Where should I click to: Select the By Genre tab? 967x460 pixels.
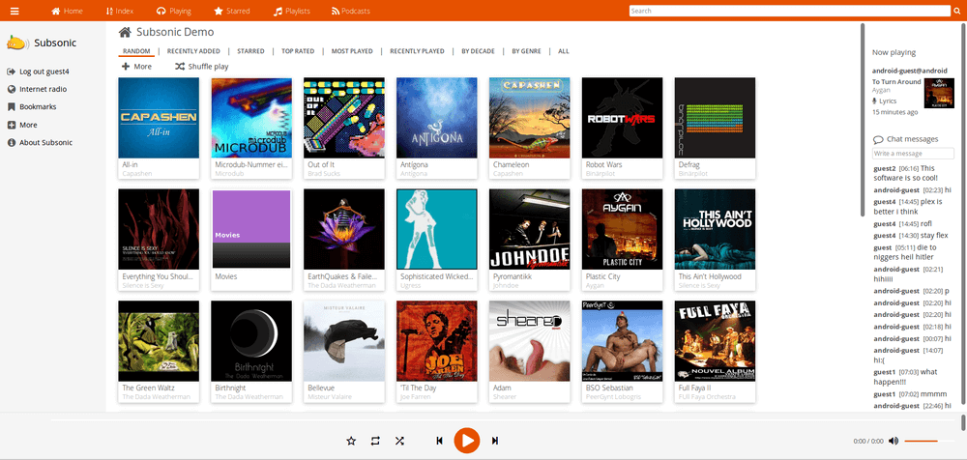(528, 50)
